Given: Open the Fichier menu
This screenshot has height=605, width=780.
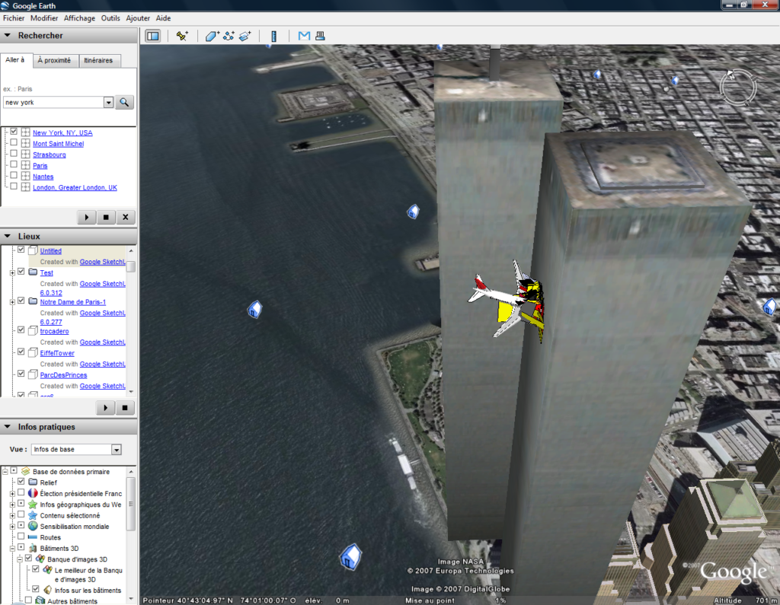Looking at the screenshot, I should (14, 18).
